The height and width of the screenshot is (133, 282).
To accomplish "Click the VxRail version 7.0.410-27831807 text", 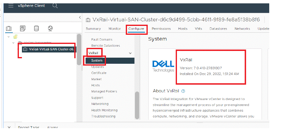I will [201, 68].
